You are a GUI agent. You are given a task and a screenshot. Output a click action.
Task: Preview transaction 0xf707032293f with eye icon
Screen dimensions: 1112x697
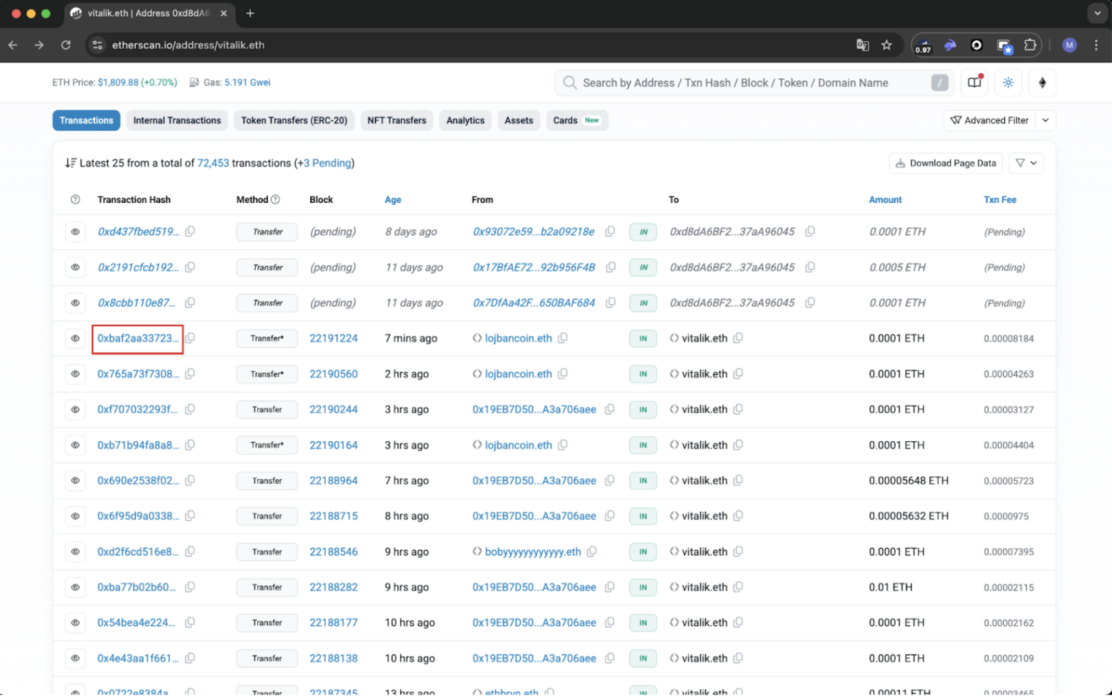pyautogui.click(x=75, y=409)
